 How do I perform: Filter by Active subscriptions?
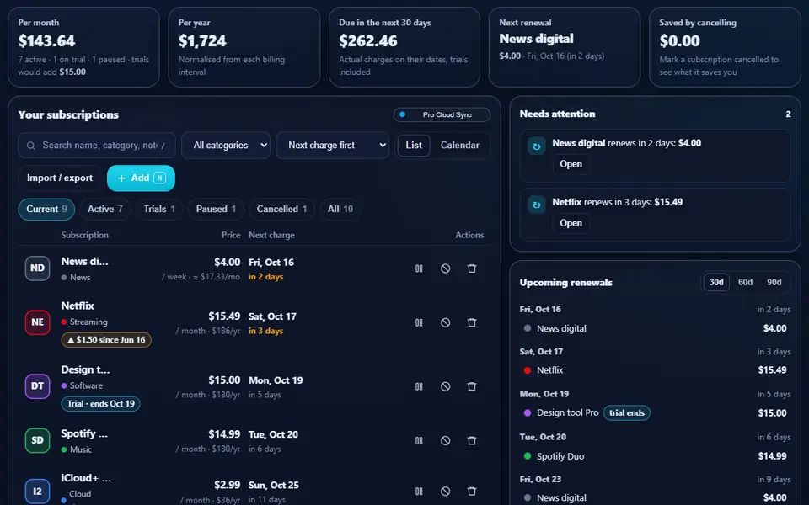tap(104, 210)
